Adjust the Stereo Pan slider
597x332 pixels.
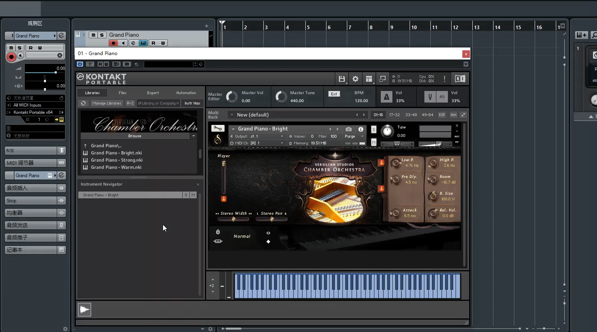coord(272,219)
